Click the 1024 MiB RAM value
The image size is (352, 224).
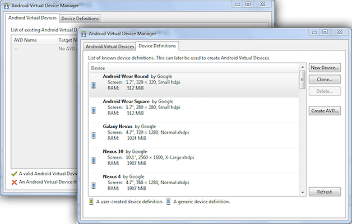137,138
